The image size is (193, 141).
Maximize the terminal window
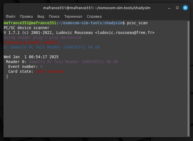coord(177,8)
